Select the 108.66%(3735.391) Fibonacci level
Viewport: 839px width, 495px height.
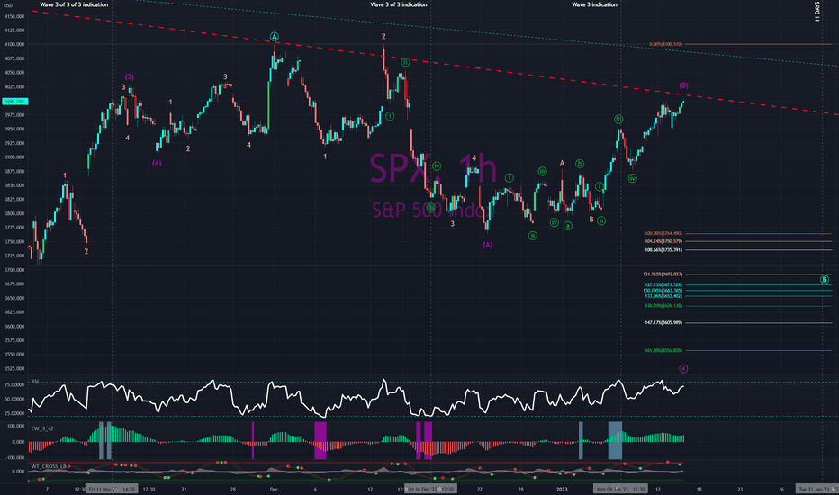(x=663, y=250)
